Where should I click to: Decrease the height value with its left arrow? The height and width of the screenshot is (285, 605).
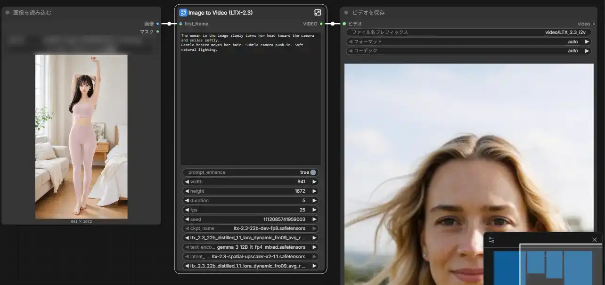pos(187,191)
